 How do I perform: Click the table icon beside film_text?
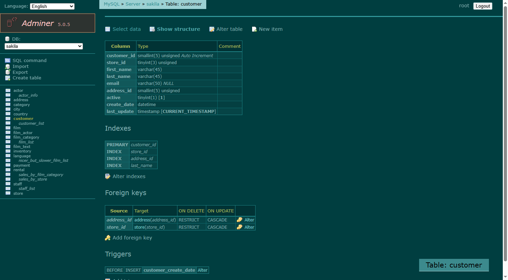[8, 147]
